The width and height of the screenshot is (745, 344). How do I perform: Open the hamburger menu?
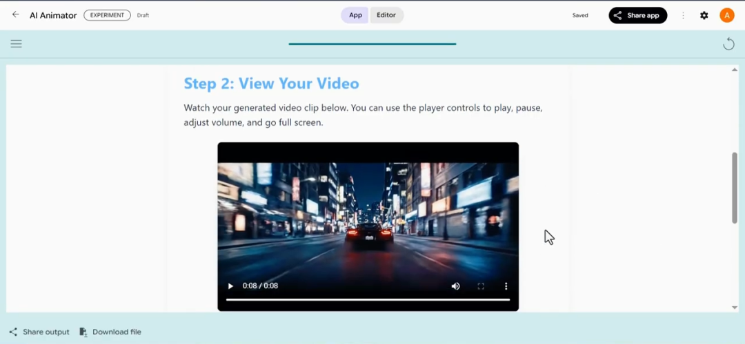pyautogui.click(x=17, y=44)
